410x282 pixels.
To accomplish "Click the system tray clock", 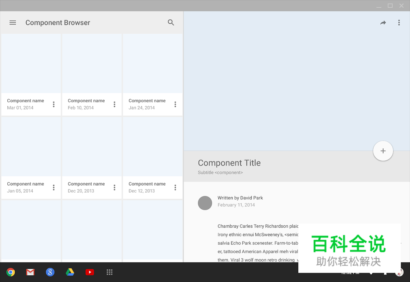I will [x=350, y=272].
